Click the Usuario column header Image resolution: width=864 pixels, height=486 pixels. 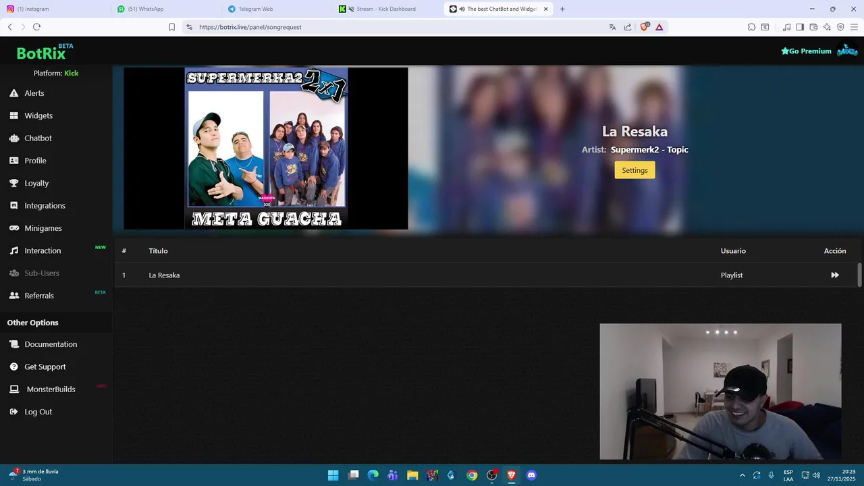[733, 251]
